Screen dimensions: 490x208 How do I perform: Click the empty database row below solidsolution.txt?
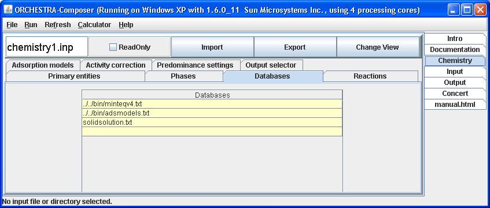[212, 132]
